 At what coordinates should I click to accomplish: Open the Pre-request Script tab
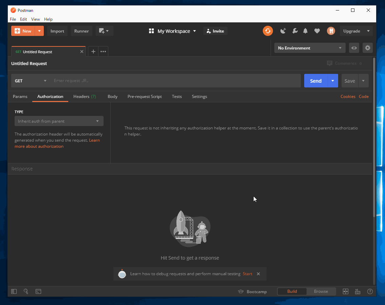point(145,97)
